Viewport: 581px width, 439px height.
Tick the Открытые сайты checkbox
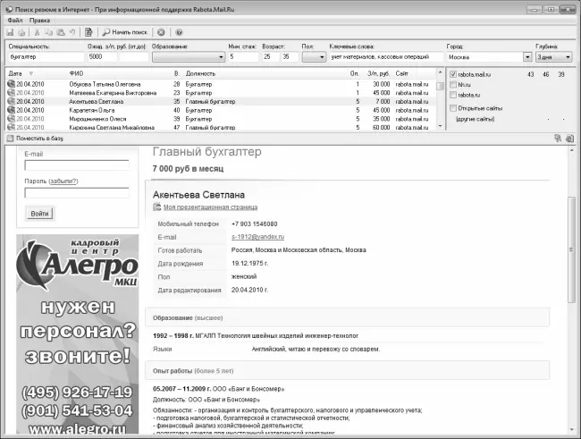coord(453,107)
